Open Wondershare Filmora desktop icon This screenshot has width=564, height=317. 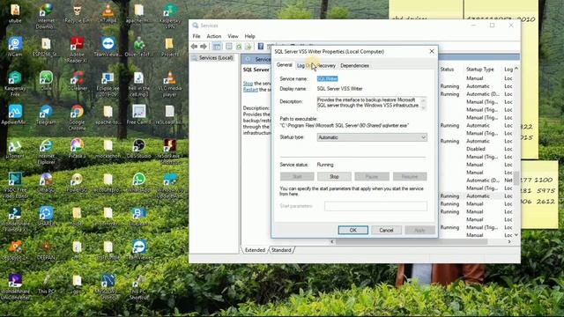click(x=15, y=219)
